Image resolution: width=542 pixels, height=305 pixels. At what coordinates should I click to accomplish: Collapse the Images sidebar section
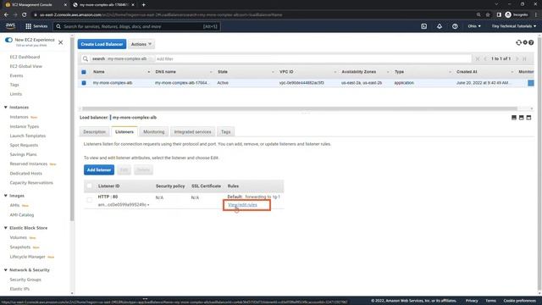[6, 196]
